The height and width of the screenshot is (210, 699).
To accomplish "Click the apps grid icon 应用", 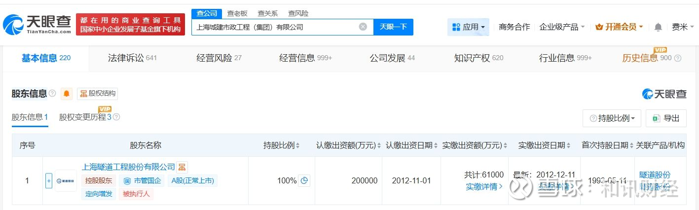I will pyautogui.click(x=468, y=27).
